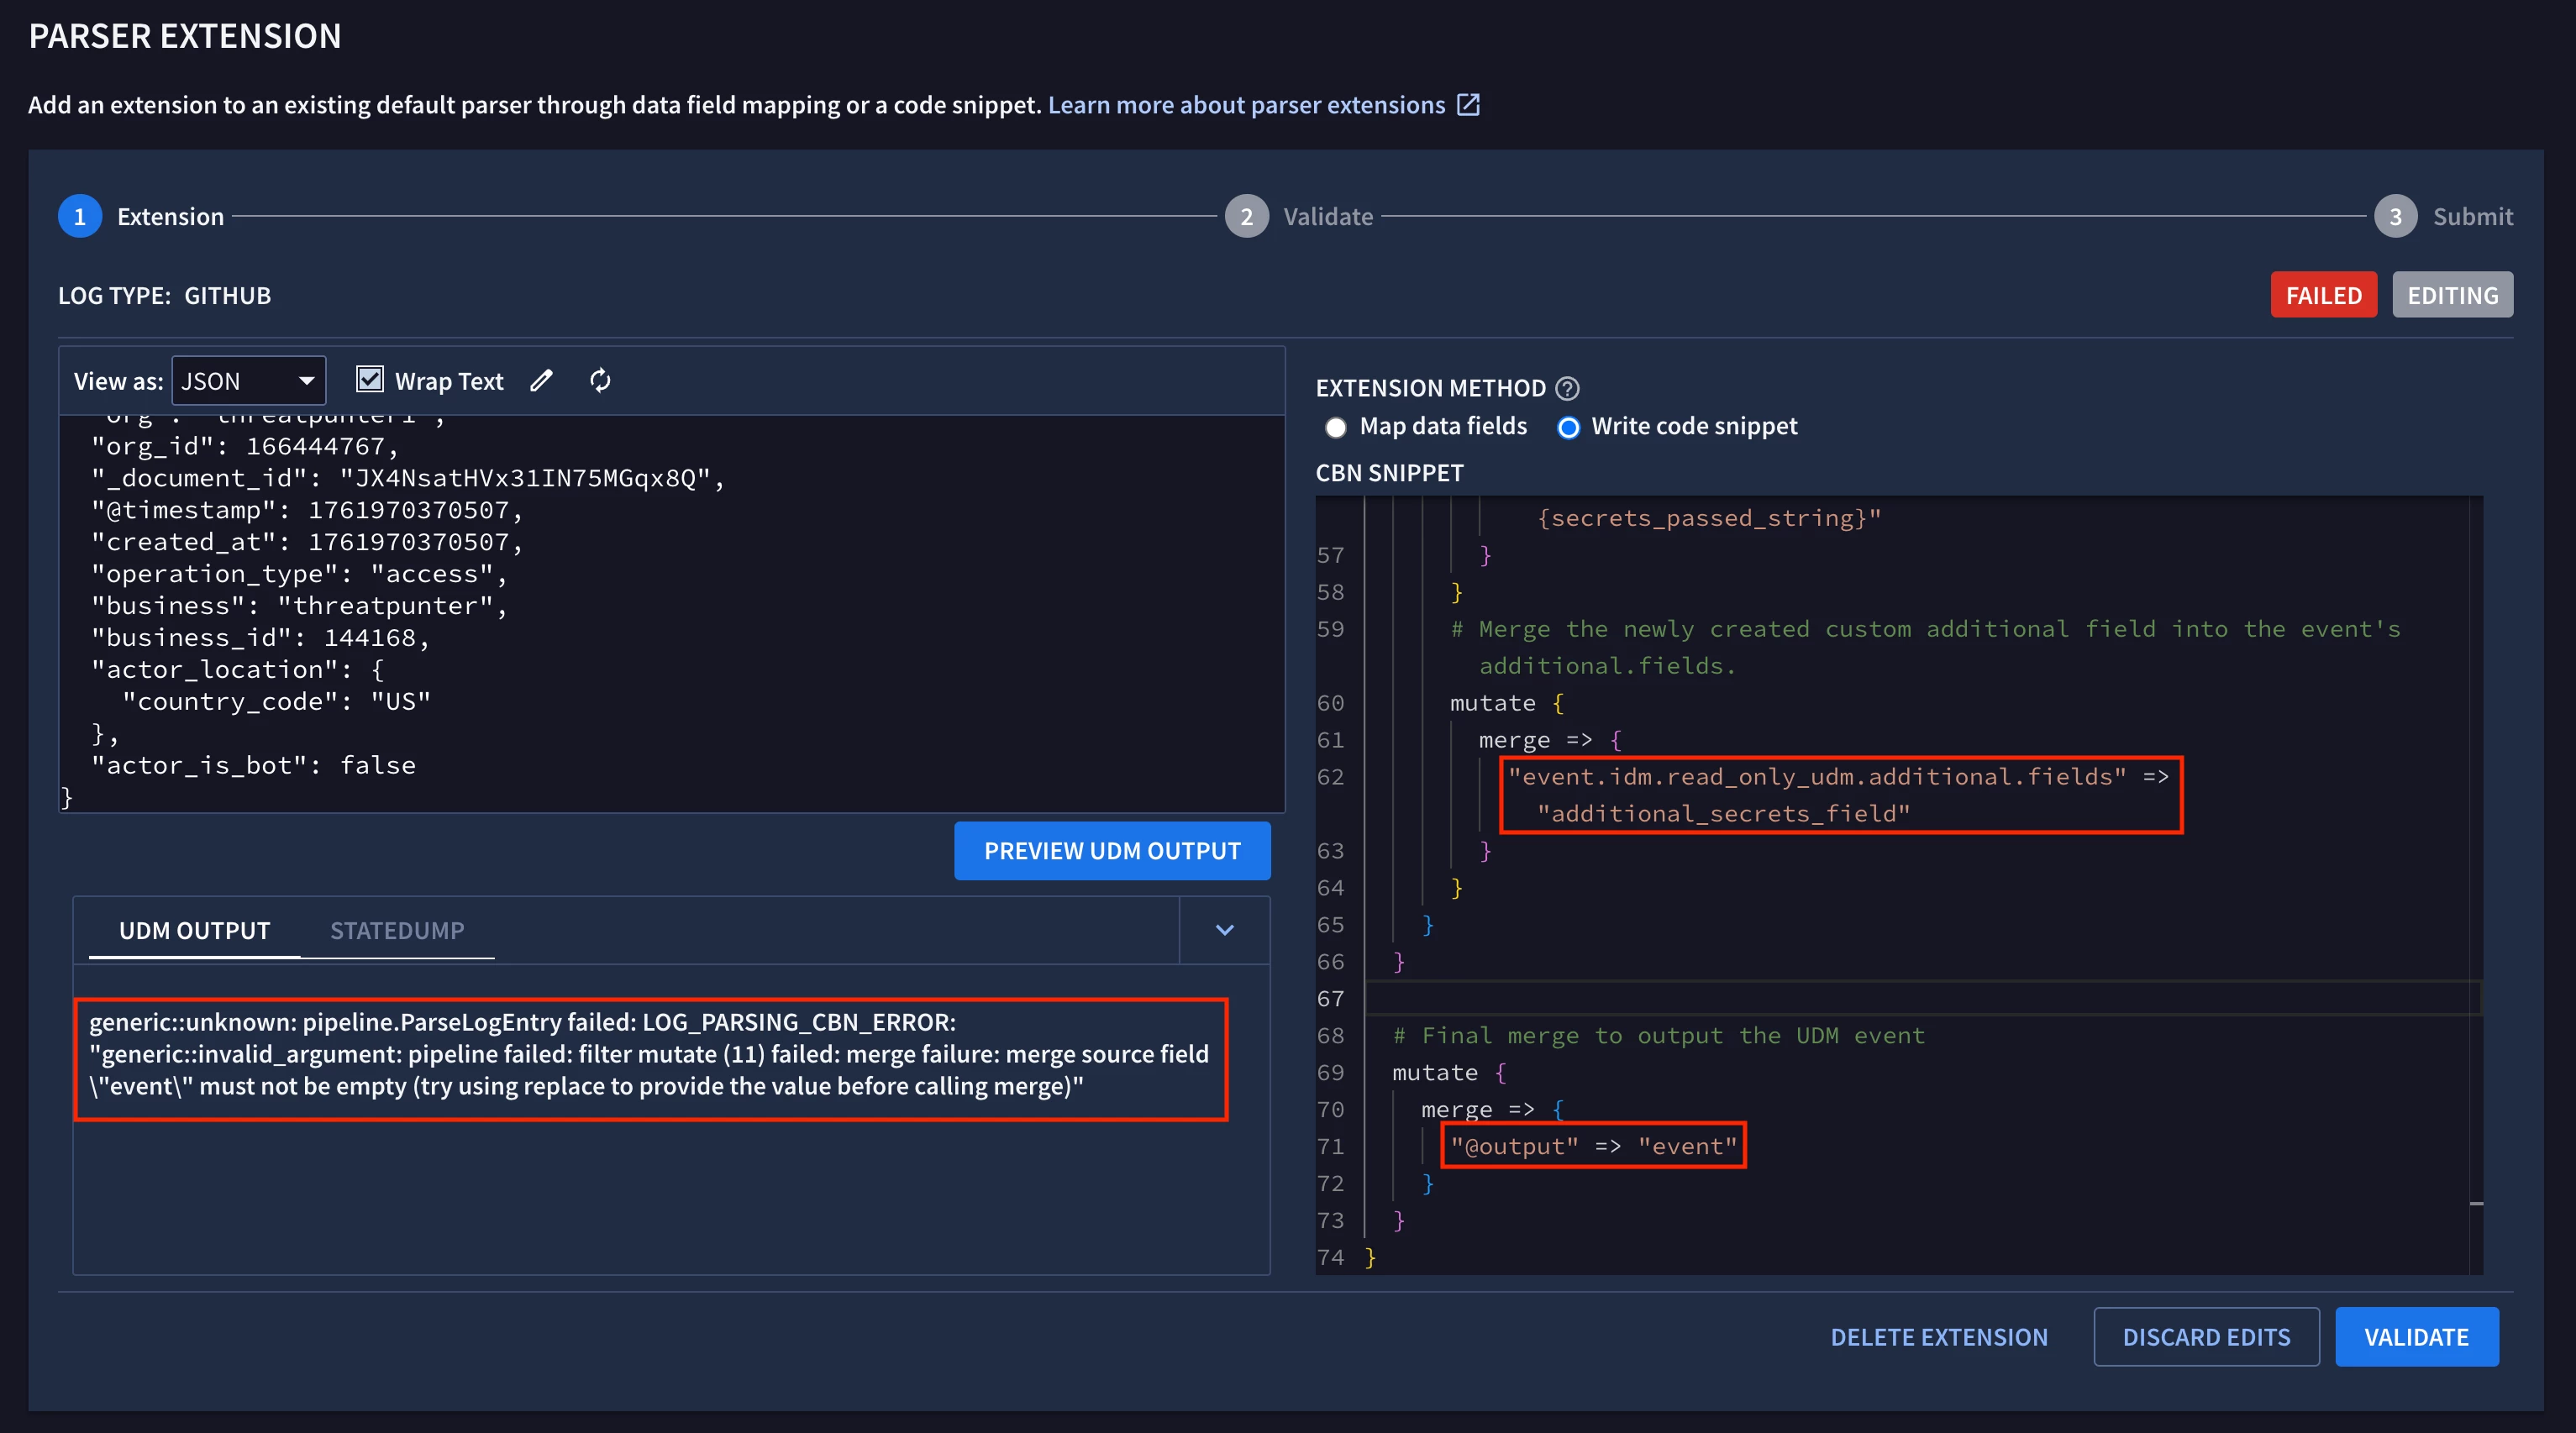Image resolution: width=2576 pixels, height=1433 pixels.
Task: Select the UDM OUTPUT tab
Action: pos(194,930)
